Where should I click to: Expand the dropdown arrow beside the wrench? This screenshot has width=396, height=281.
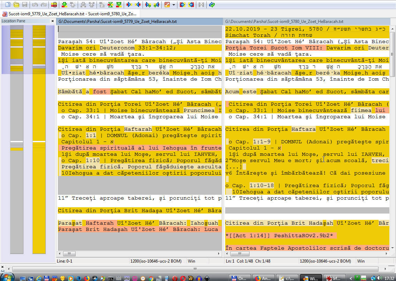(x=174, y=5)
